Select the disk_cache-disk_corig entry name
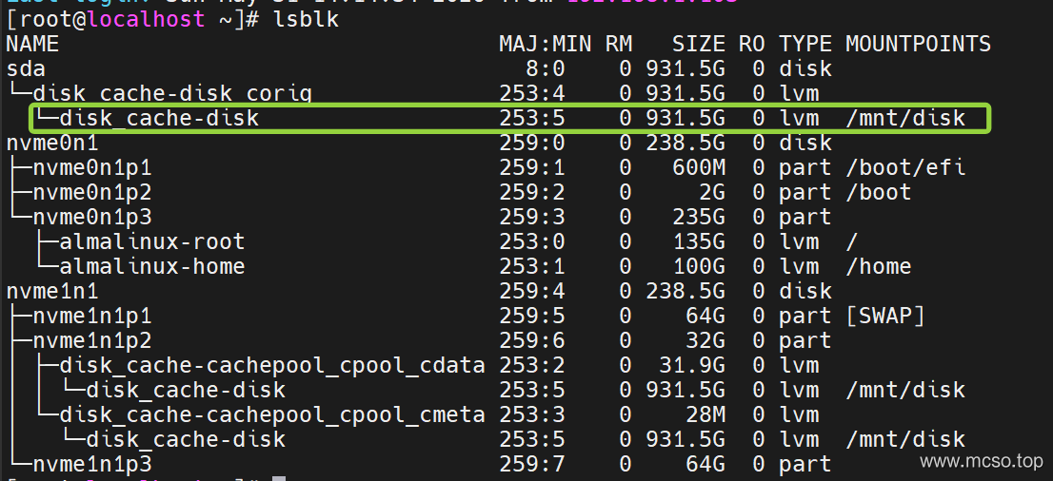The width and height of the screenshot is (1053, 481). pyautogui.click(x=172, y=94)
